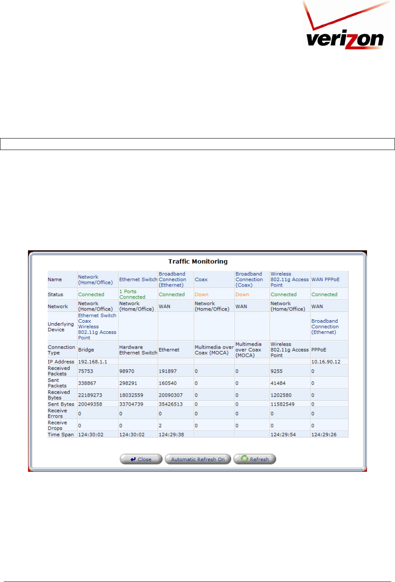
Task: Select the '1 Ports Connected' status
Action: [x=132, y=294]
